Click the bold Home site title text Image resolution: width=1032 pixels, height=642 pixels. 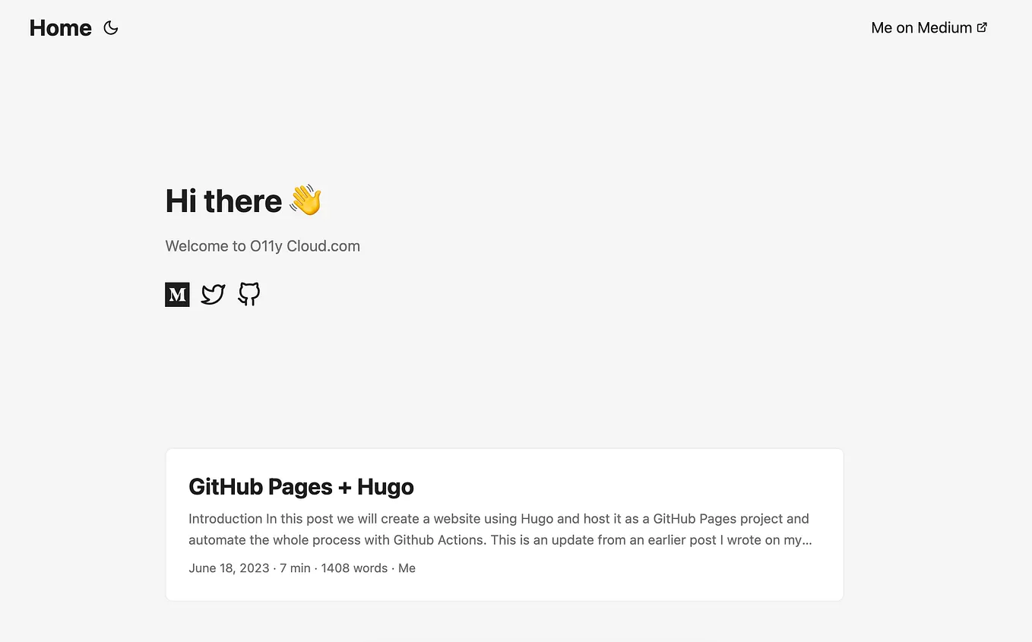click(60, 27)
